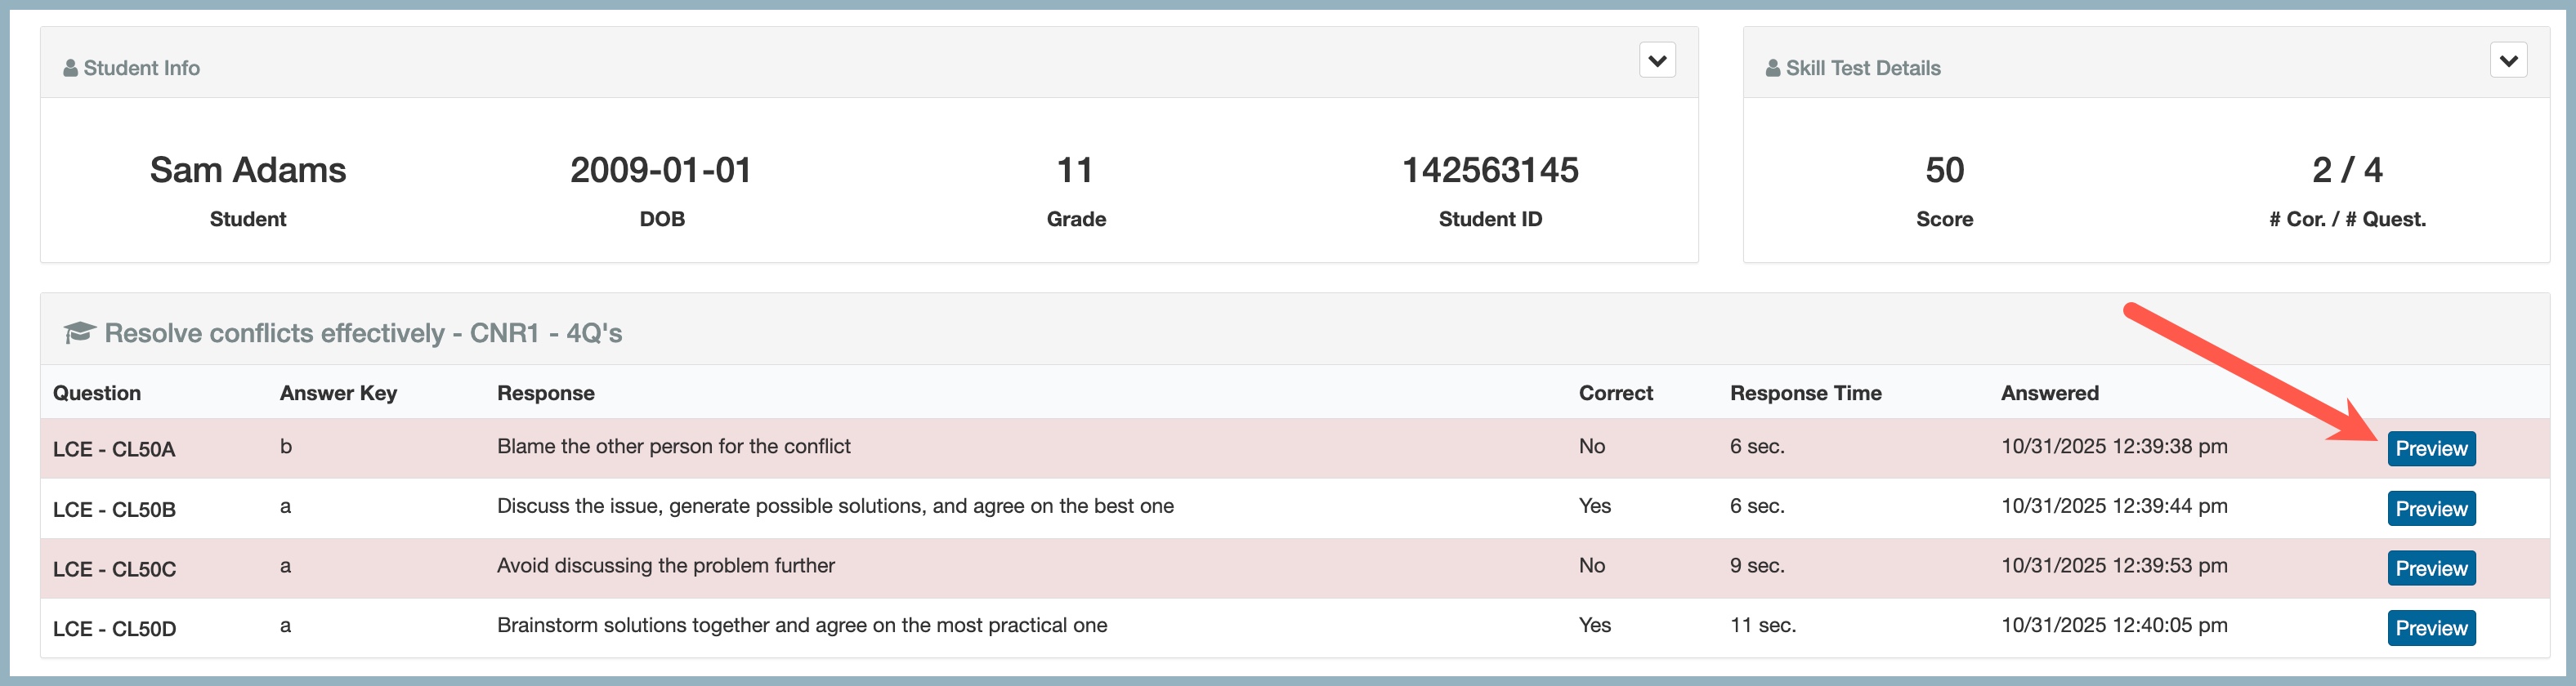Collapse the Skill Test Details panel chevron
The height and width of the screenshot is (686, 2576).
tap(2508, 60)
